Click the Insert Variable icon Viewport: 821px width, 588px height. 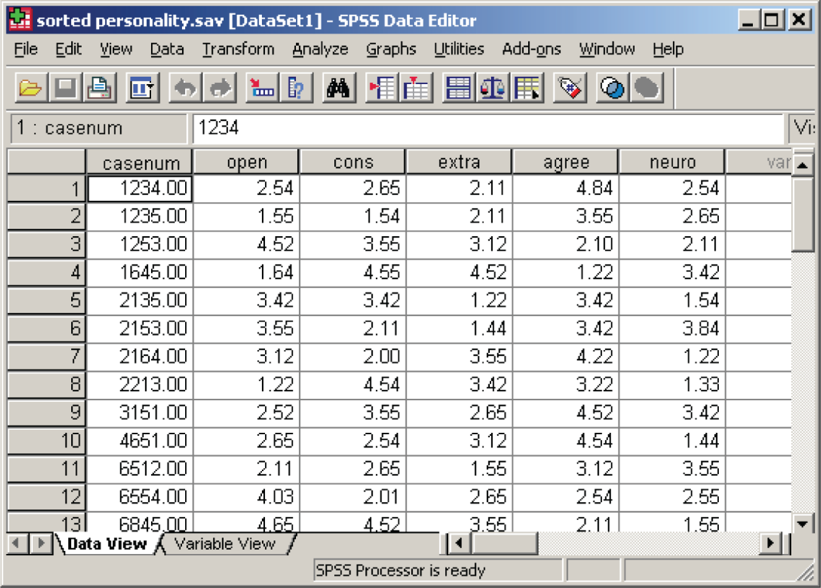tap(415, 88)
